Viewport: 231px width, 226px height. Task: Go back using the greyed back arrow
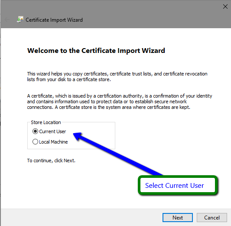pos(7,20)
